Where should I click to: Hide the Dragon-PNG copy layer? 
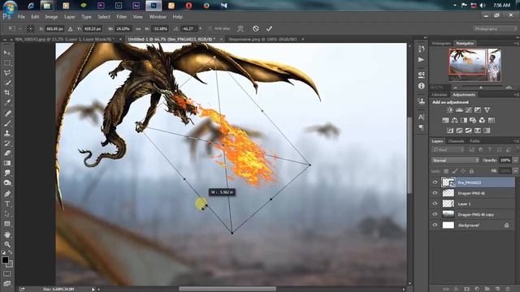435,214
